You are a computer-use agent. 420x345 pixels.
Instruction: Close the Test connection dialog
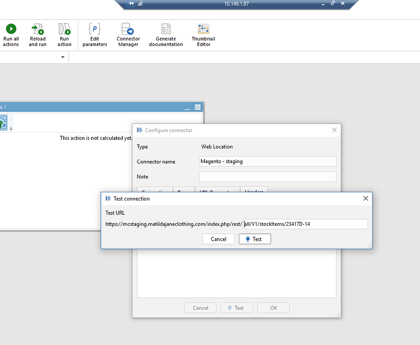pos(366,198)
